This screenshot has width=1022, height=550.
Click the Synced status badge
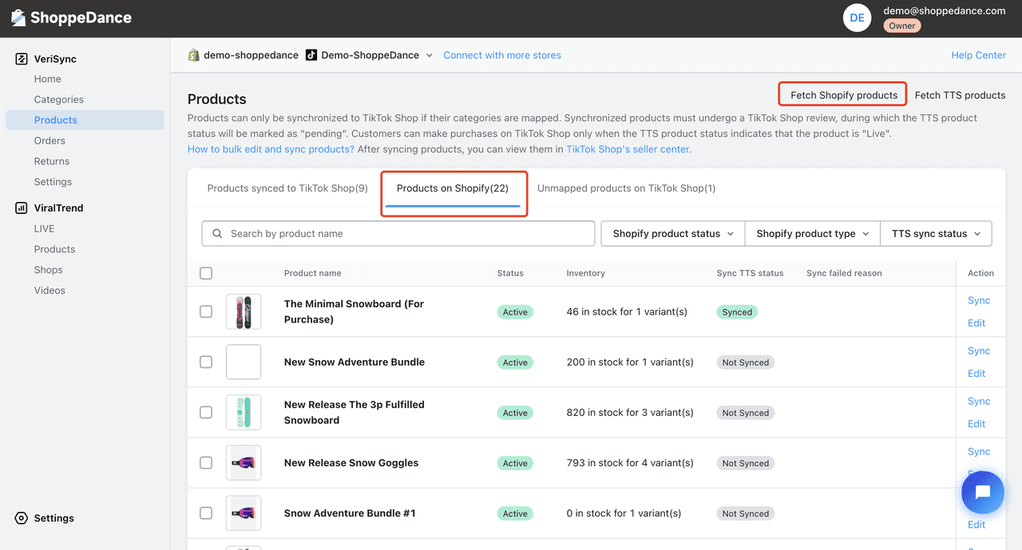click(737, 312)
